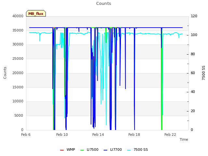The width and height of the screenshot is (208, 156).
Task: Click the 35000 left axis tick label
Action: (x=18, y=30)
